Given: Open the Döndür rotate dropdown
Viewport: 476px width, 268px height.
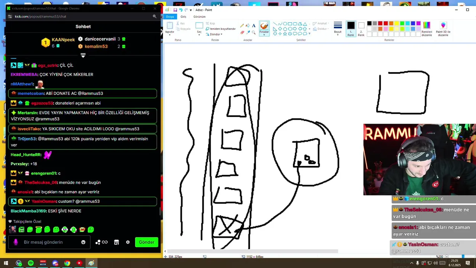Looking at the screenshot, I should (x=213, y=34).
